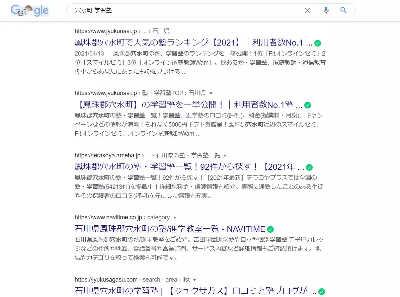
Task: Open result 石川県穴水町の学習塾|【ジュクサガス】
Action: [195, 291]
